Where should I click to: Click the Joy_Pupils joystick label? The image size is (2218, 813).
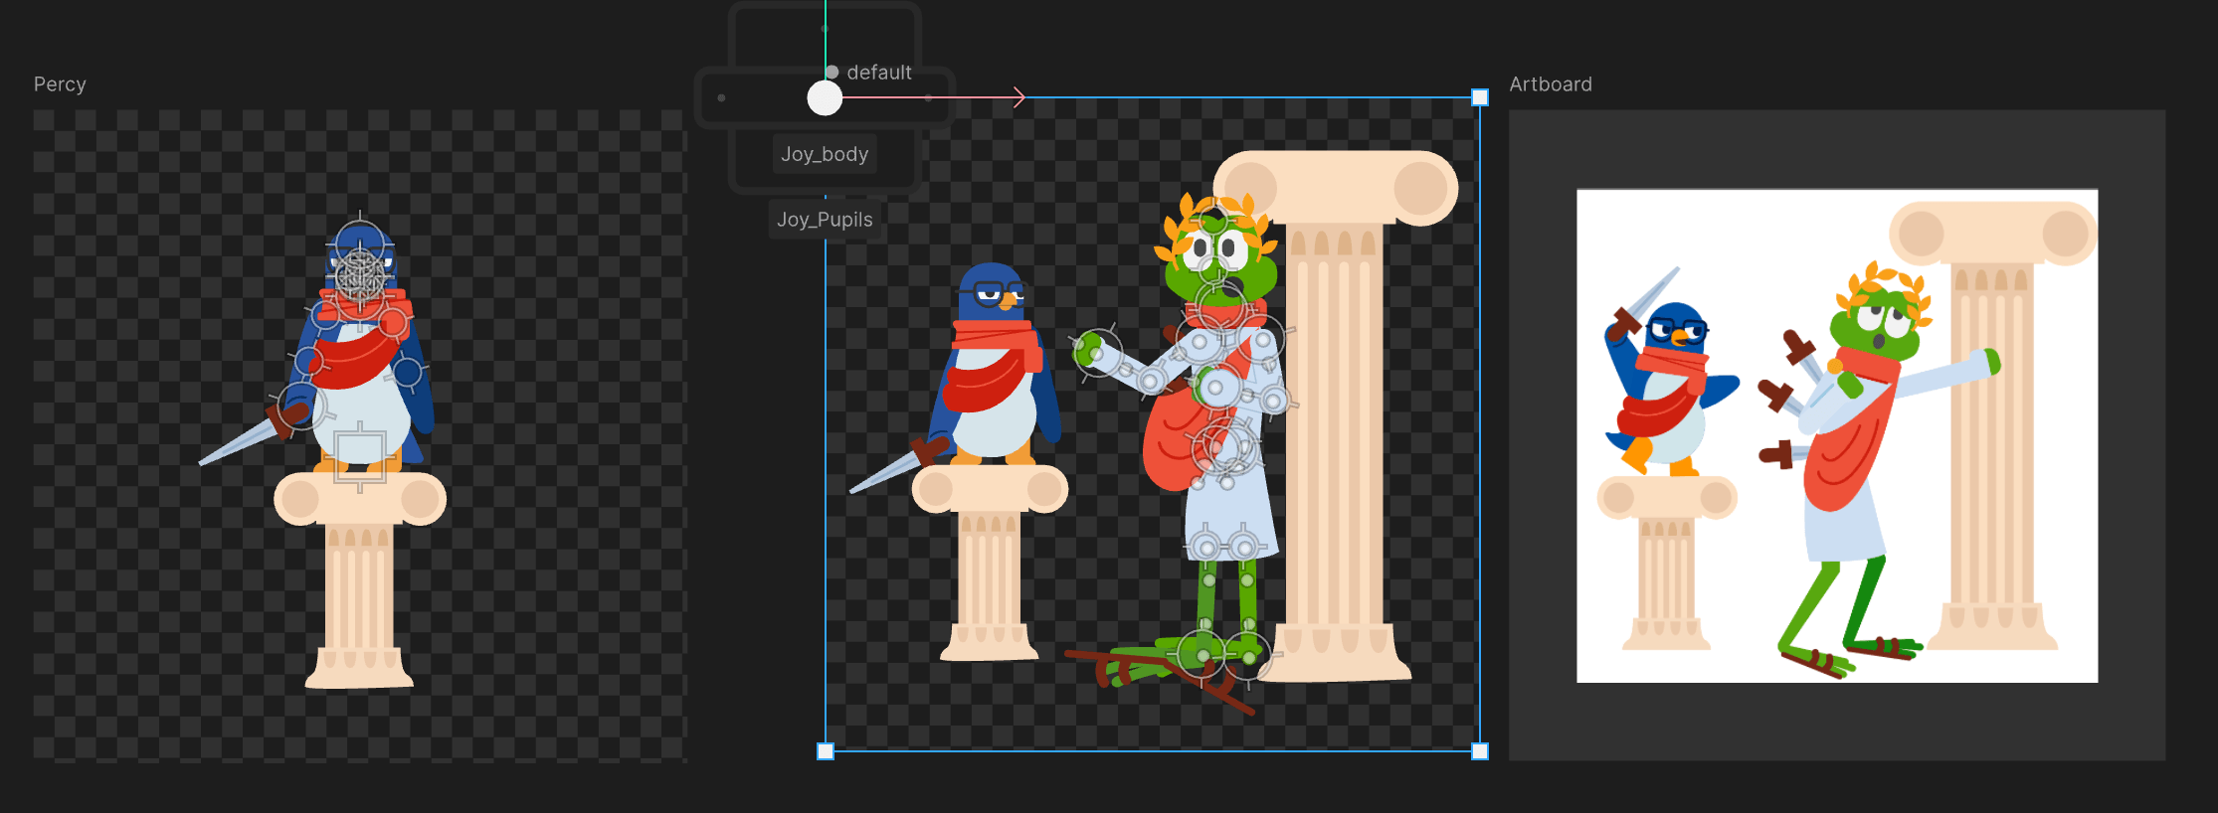click(825, 220)
